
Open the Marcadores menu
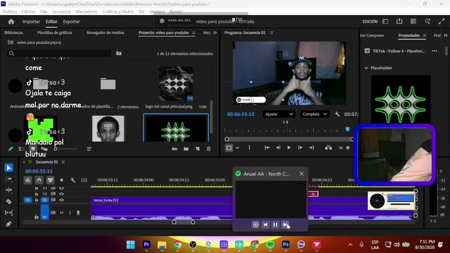[86, 12]
